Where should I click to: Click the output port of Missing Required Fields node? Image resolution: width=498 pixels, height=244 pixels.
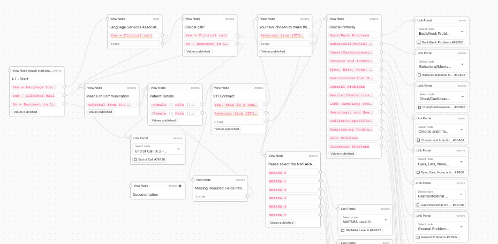247,196
